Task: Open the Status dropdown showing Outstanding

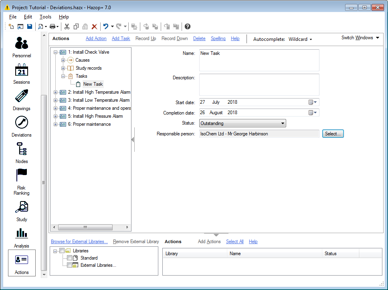Action: pyautogui.click(x=242, y=123)
